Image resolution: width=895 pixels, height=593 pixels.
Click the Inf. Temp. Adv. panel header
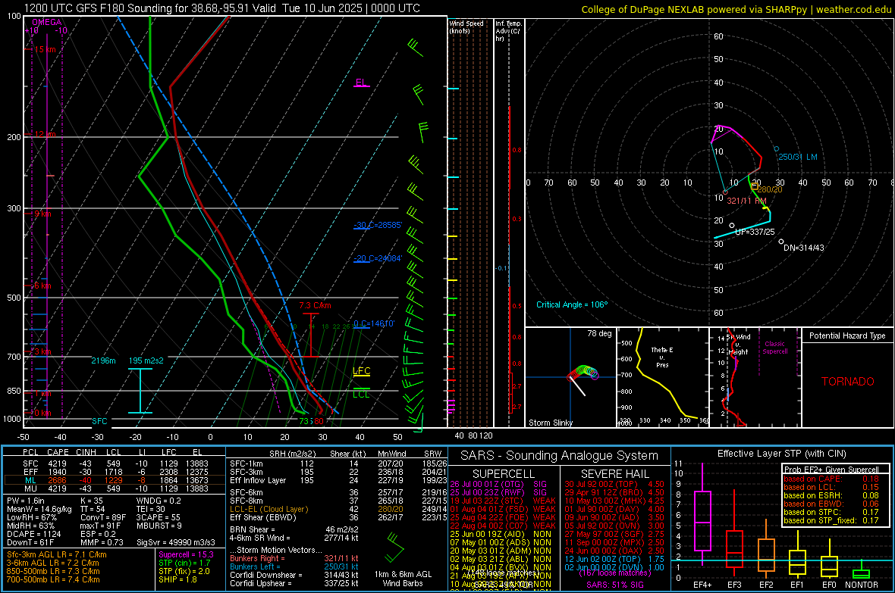(x=508, y=31)
